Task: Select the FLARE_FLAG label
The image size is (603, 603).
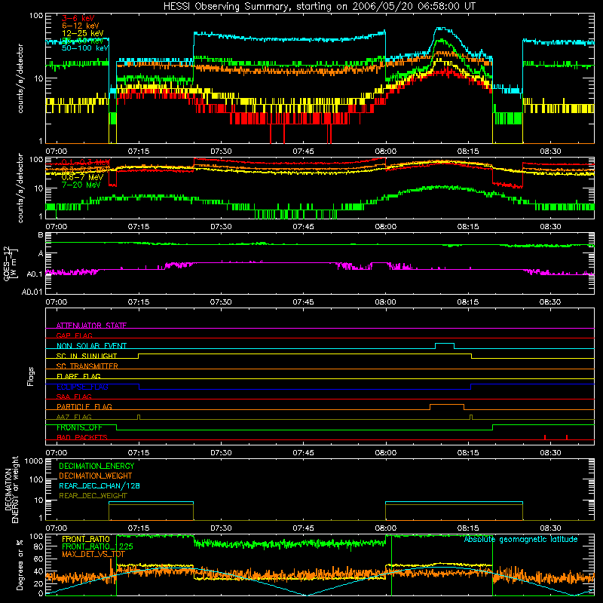Action: tap(78, 376)
